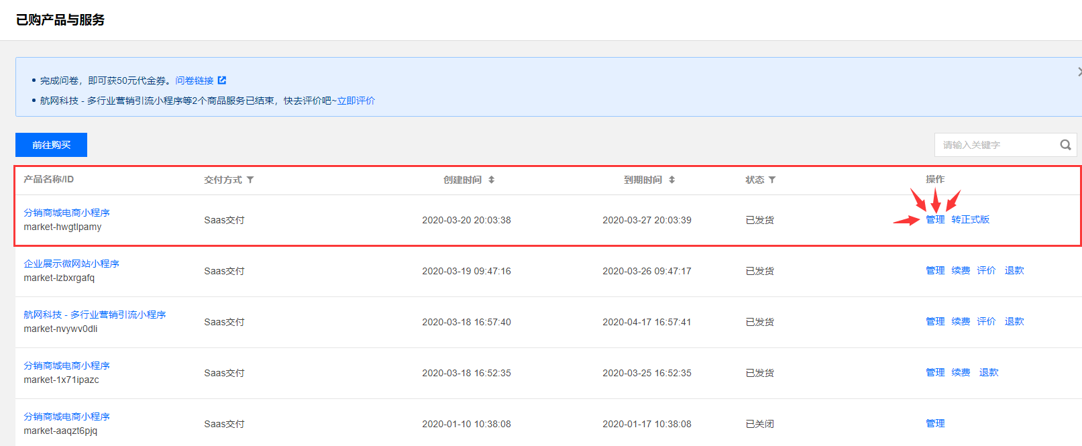This screenshot has width=1082, height=446.
Task: Click 退款 for market-lzbxrgafq
Action: point(1014,270)
